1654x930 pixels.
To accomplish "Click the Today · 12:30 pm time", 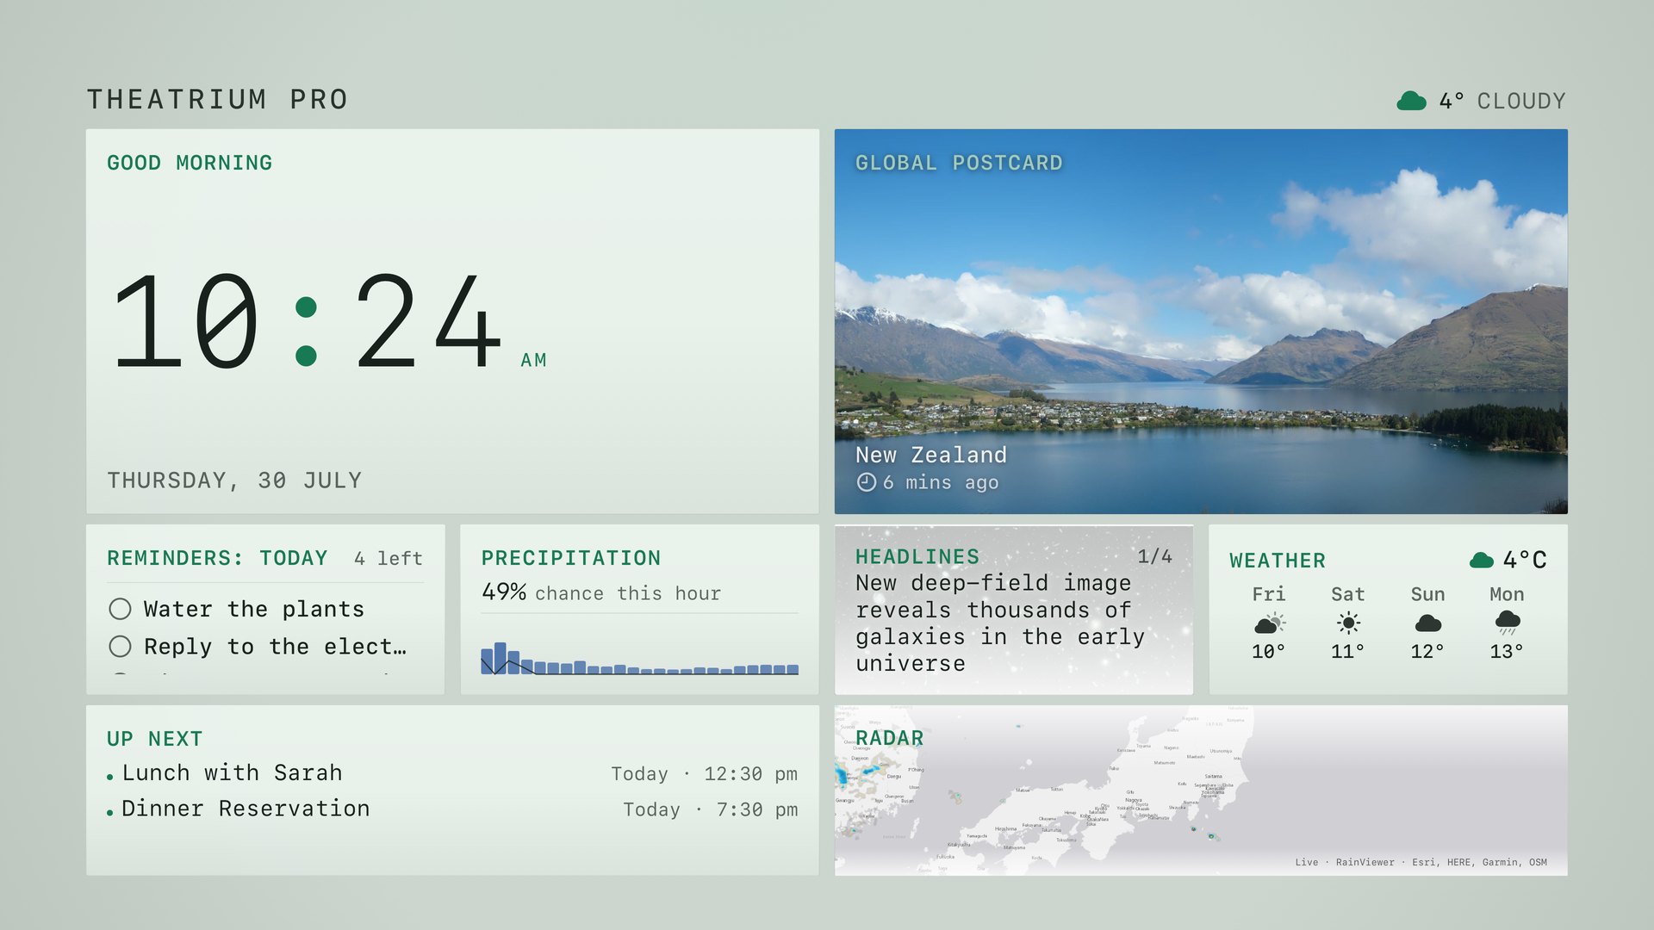I will 705,774.
